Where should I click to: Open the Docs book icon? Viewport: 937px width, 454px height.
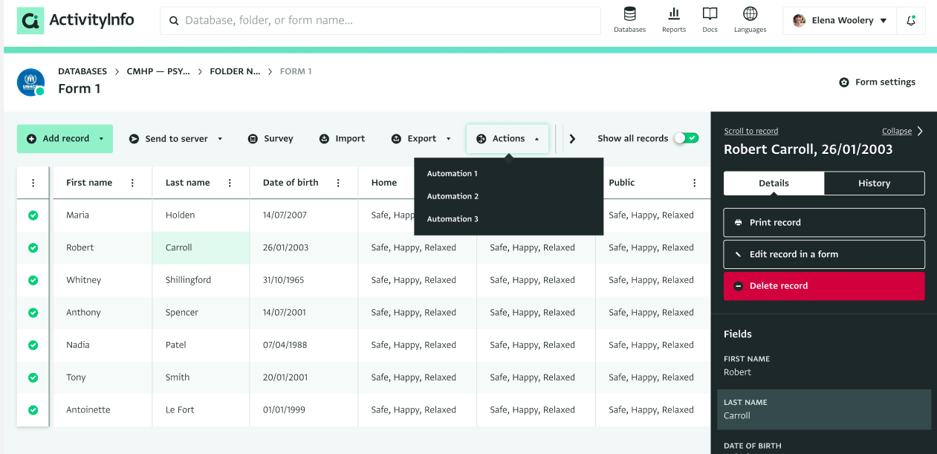click(x=710, y=15)
